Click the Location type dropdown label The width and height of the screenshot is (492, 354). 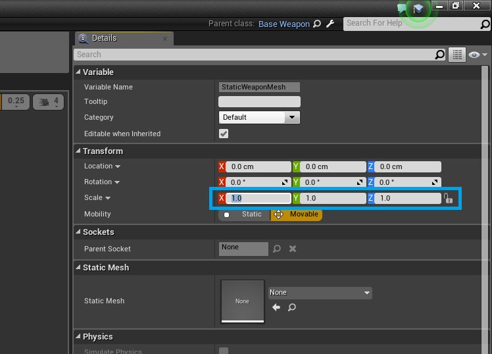tap(102, 166)
